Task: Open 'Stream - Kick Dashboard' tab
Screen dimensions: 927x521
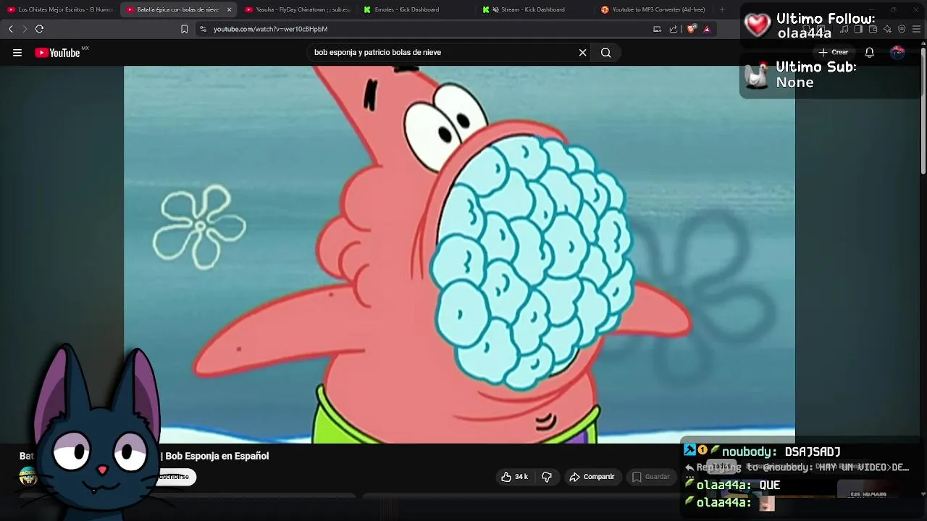Action: tap(534, 9)
